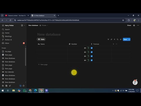
Task: Expand the Harry Potter workspace chevron
Action: coord(24,25)
